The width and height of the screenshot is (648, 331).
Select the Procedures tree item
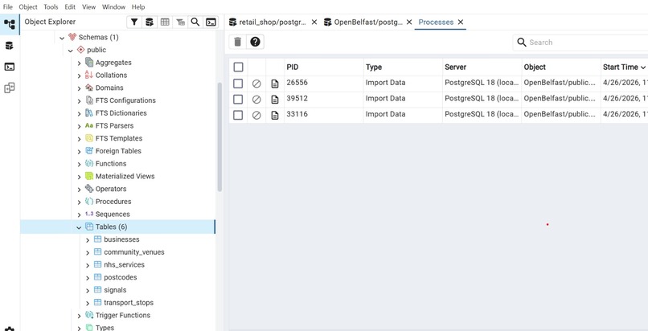pos(117,202)
